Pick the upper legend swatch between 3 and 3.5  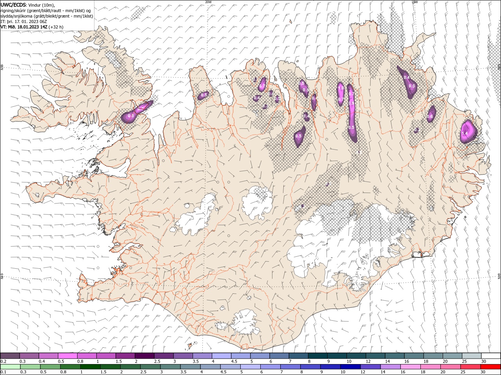click(183, 356)
